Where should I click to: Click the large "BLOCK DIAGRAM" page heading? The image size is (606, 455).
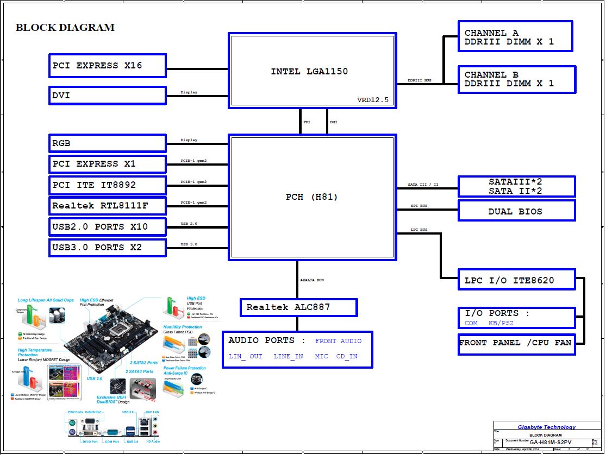pyautogui.click(x=65, y=28)
